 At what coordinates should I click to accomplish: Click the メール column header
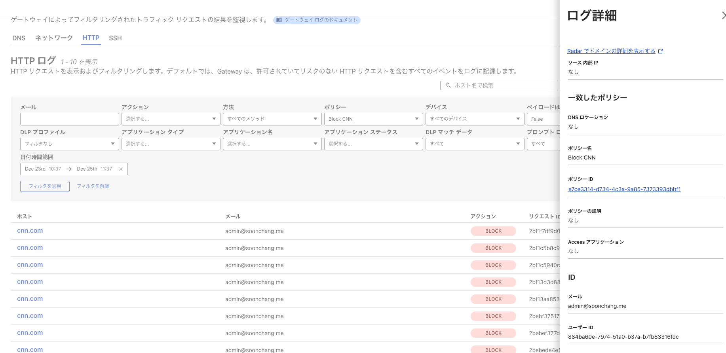pos(233,216)
